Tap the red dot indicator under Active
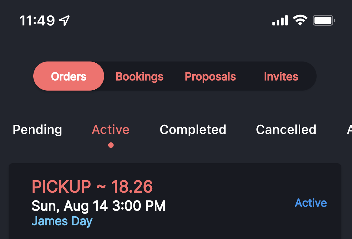The image size is (352, 239). pyautogui.click(x=111, y=145)
